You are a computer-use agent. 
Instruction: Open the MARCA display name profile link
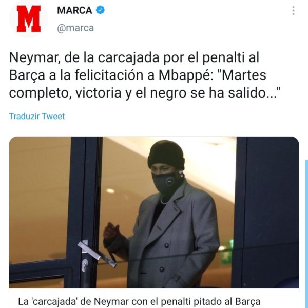coord(74,10)
